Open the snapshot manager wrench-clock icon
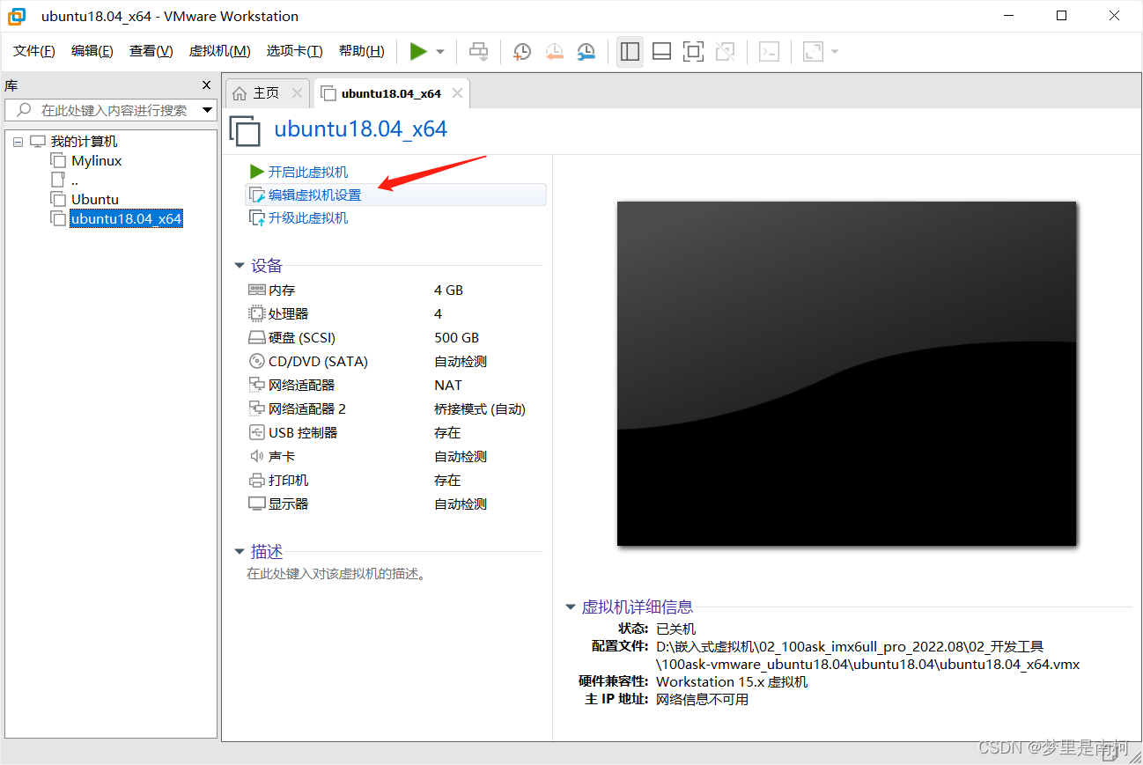This screenshot has width=1143, height=765. (x=586, y=52)
